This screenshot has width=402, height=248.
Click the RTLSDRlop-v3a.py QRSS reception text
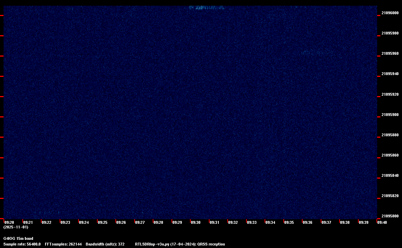[180, 244]
